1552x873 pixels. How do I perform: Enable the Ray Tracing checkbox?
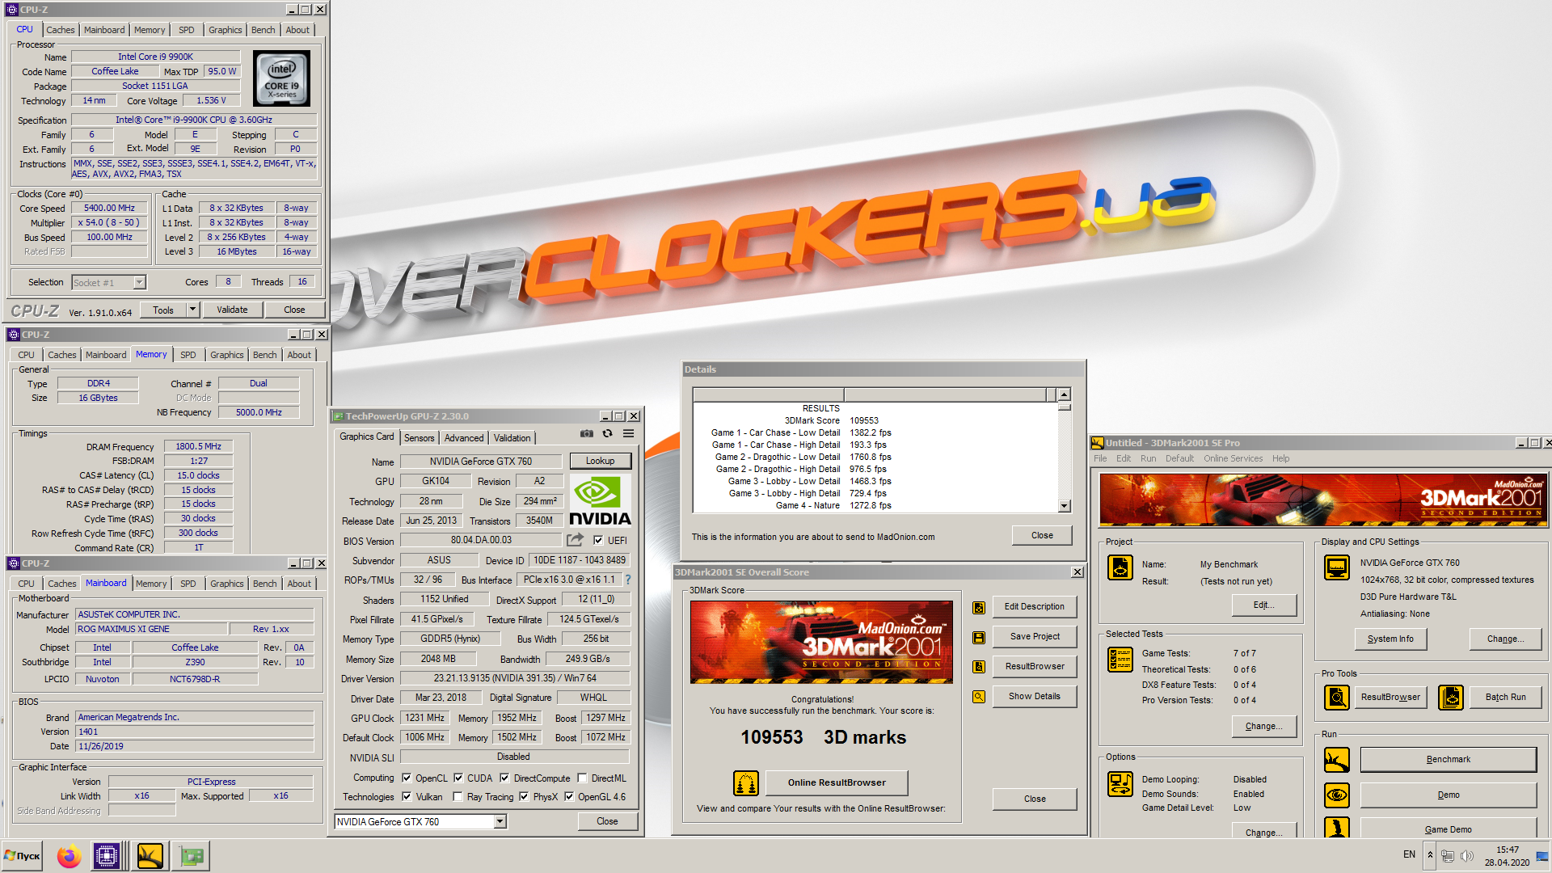(x=458, y=797)
